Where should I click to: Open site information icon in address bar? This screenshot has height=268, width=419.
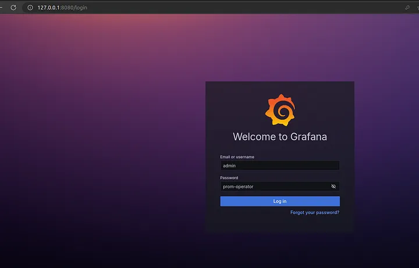click(x=30, y=8)
